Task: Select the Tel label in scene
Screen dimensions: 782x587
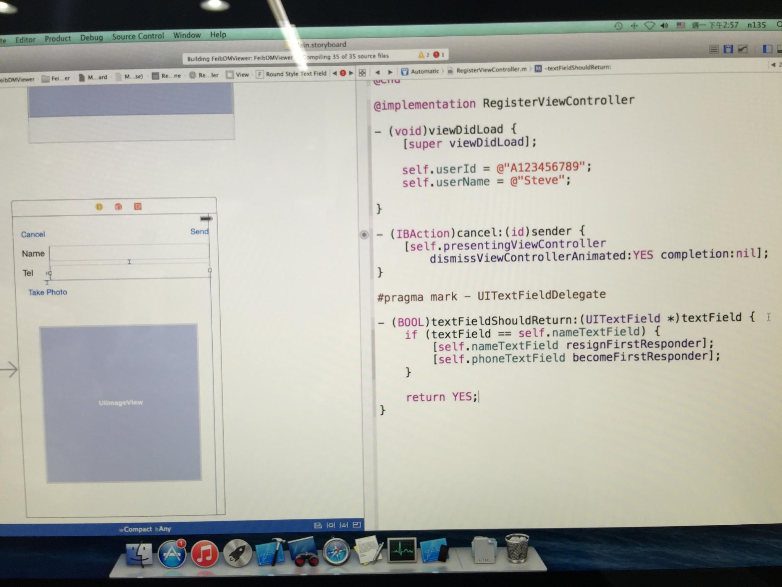Action: click(28, 273)
